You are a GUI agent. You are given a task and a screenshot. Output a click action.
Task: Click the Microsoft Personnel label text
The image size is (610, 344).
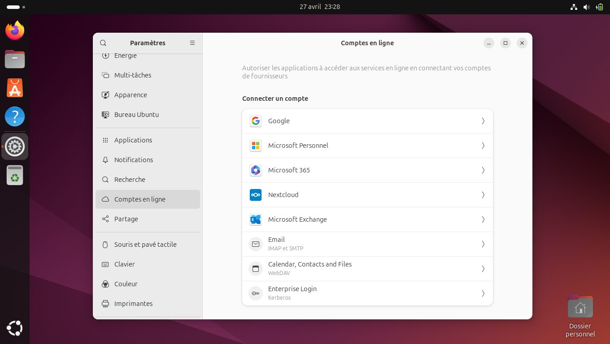pyautogui.click(x=298, y=146)
